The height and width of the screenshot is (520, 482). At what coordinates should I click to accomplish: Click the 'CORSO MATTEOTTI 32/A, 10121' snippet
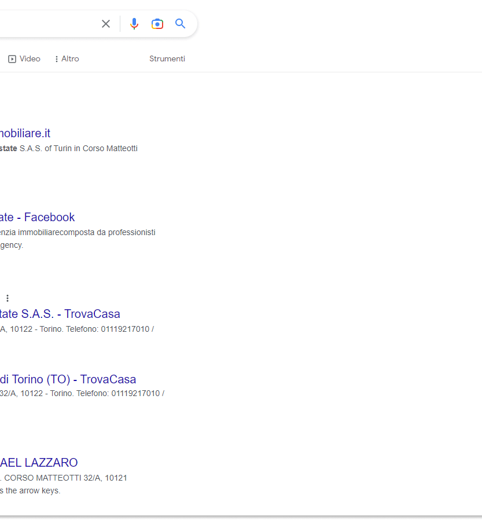point(65,478)
